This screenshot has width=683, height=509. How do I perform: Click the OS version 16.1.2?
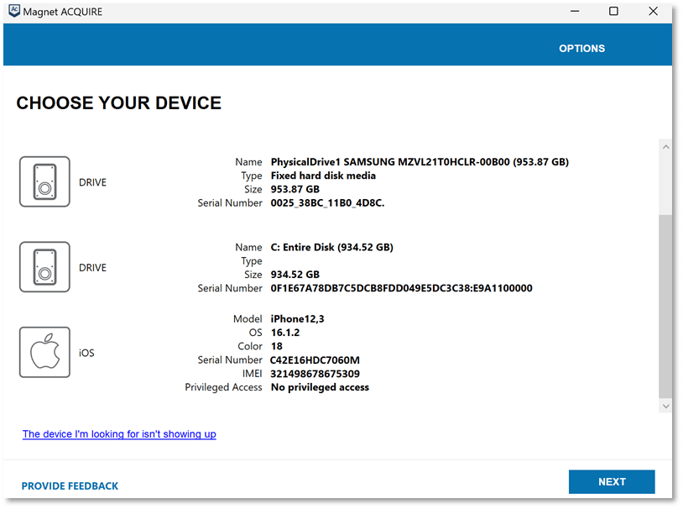pyautogui.click(x=285, y=333)
